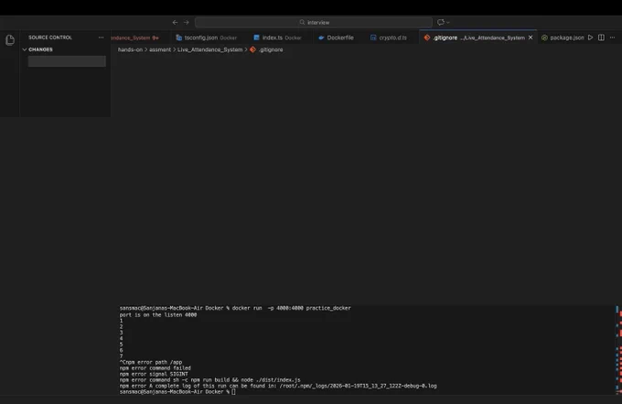Switch to the Dockerfile tab
622x404 pixels.
coord(337,37)
